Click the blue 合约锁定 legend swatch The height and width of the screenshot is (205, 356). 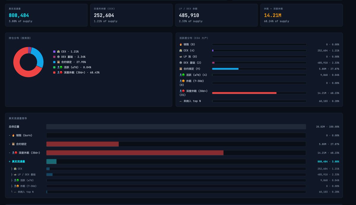[54, 62]
